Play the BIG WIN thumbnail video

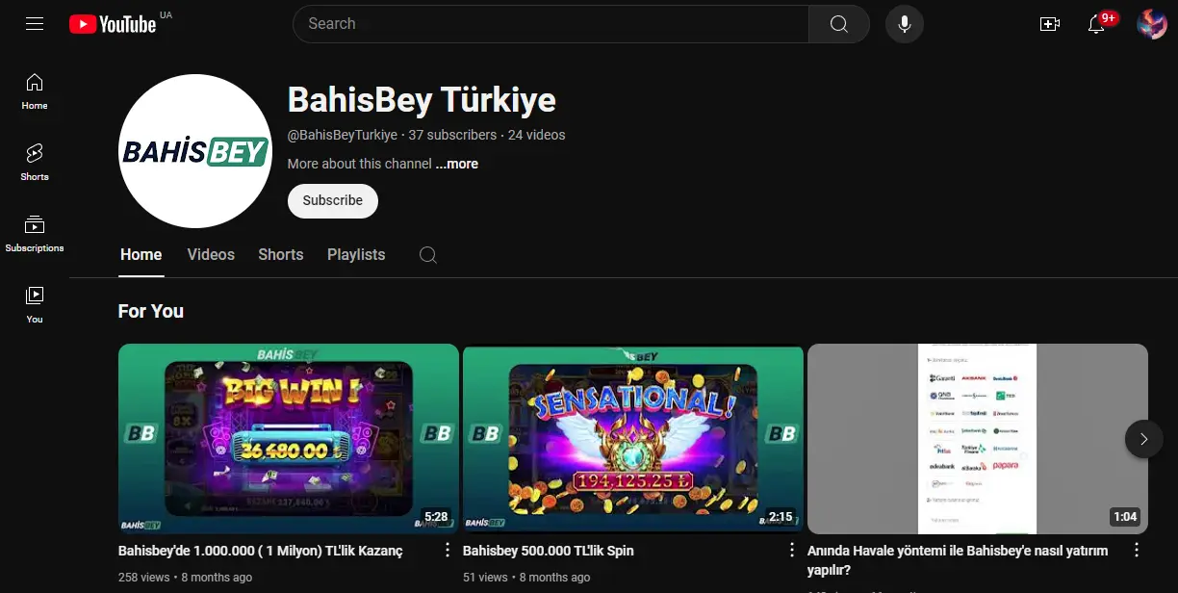click(x=289, y=439)
